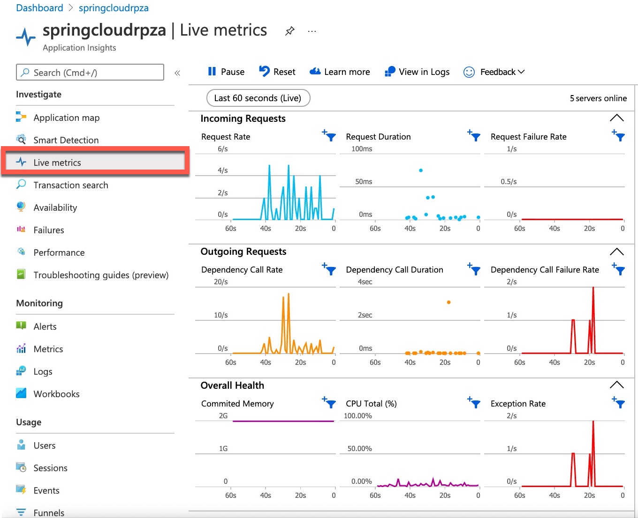638x518 pixels.
Task: Collapse the Overall Health section
Action: coord(616,385)
